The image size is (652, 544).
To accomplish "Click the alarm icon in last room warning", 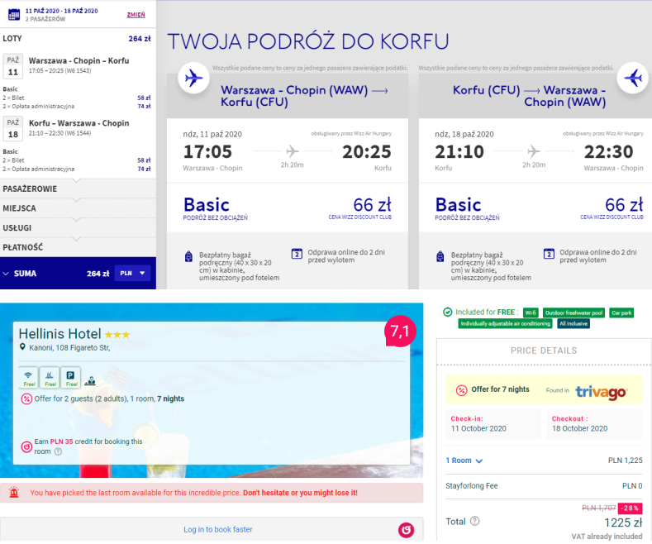I will pos(14,493).
